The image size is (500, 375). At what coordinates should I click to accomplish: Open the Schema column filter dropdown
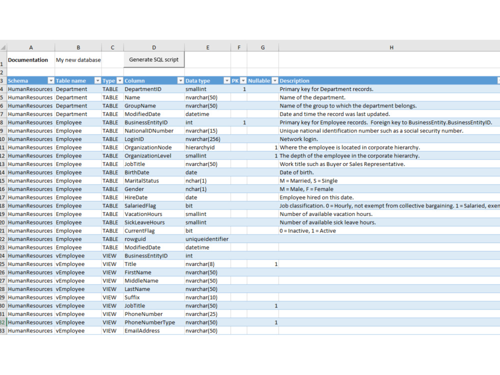[x=50, y=80]
